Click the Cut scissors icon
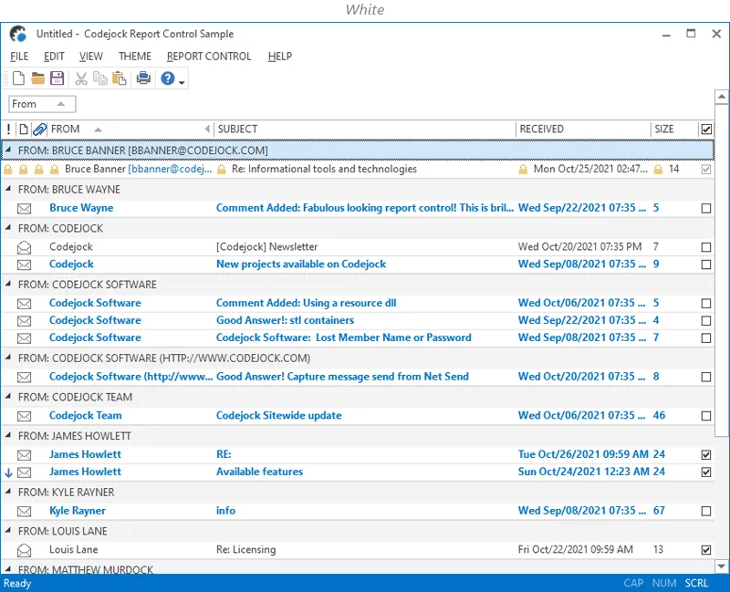Screen dimensions: 730x592 pos(81,78)
